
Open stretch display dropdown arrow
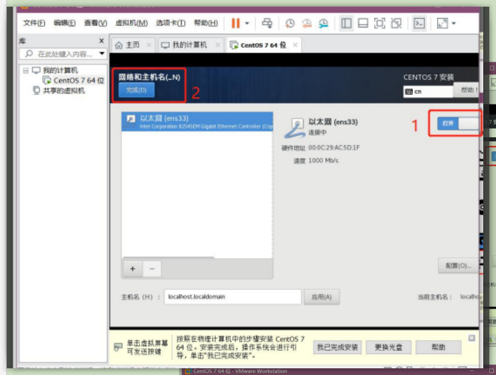tap(454, 23)
